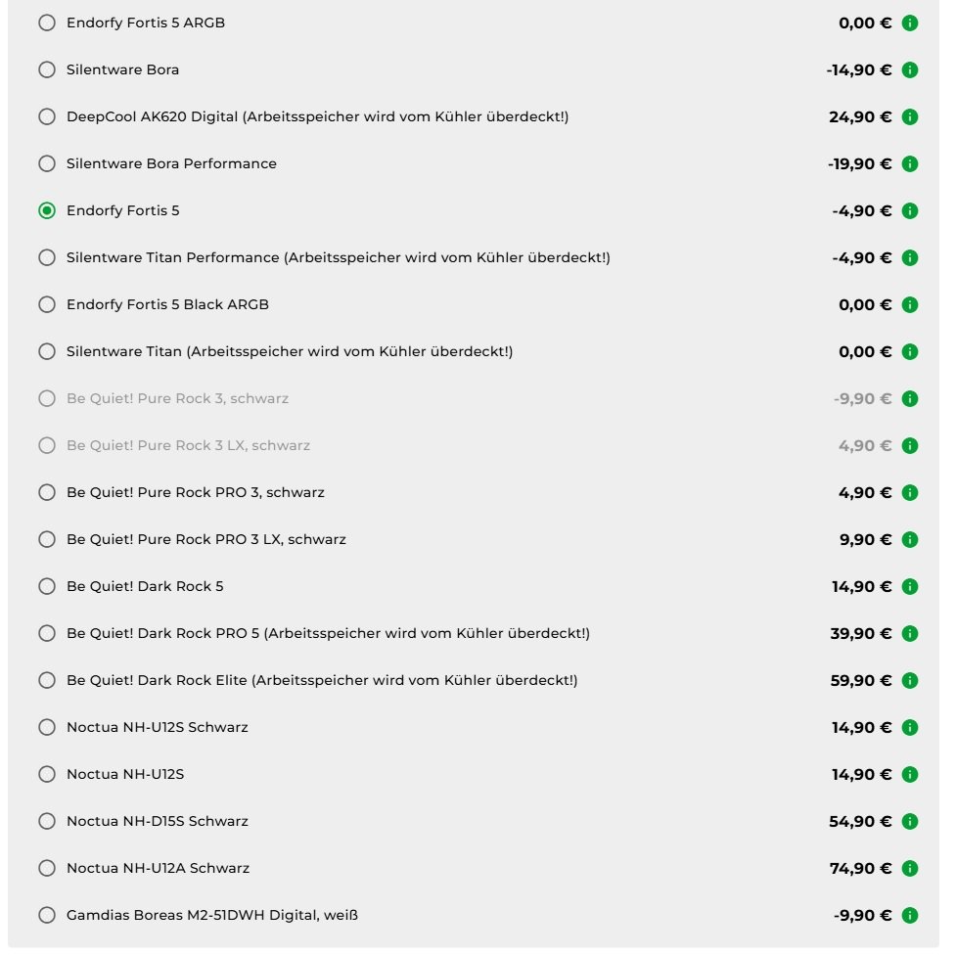The width and height of the screenshot is (956, 955).
Task: Open info for Silentware Bora Performance
Action: (x=910, y=163)
